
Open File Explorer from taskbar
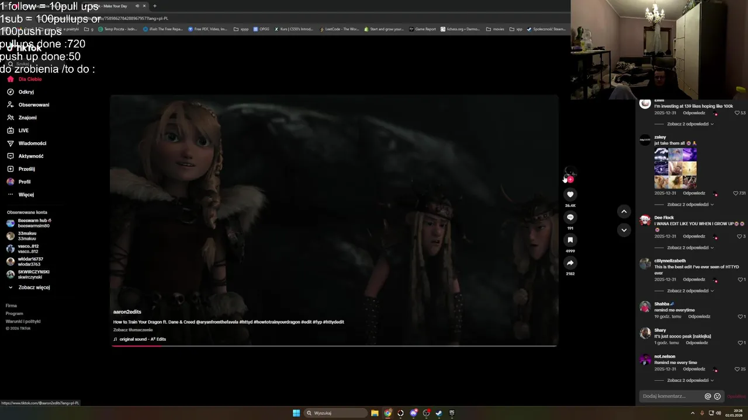coord(375,413)
